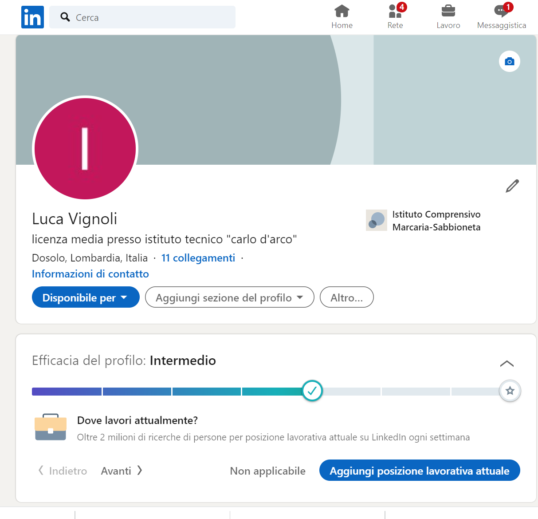Click the cover banner image
The height and width of the screenshot is (519, 538).
click(x=276, y=100)
